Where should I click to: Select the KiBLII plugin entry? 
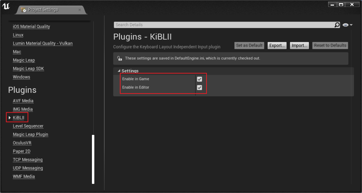pos(18,118)
